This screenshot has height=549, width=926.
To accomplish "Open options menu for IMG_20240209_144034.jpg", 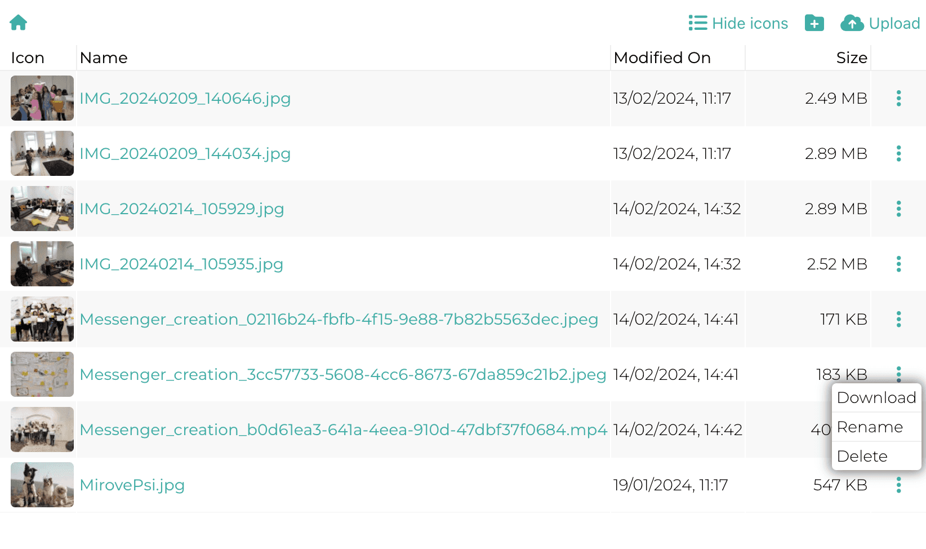I will [x=898, y=154].
